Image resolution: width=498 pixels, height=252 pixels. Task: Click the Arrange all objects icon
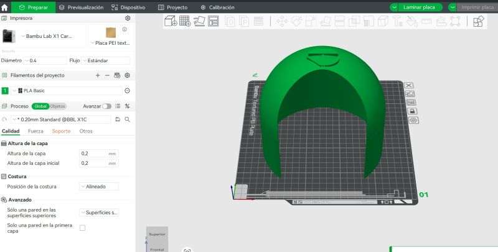click(214, 21)
